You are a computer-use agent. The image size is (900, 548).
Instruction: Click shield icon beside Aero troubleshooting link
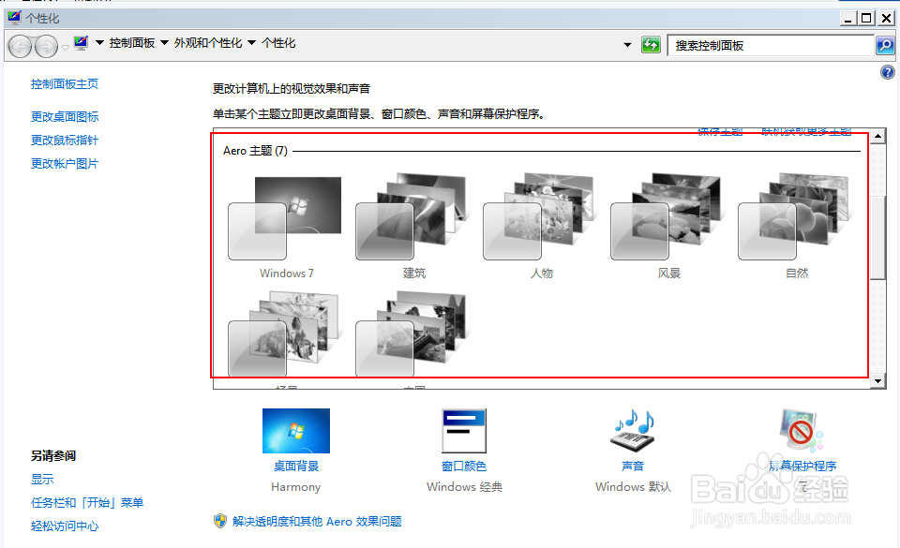(220, 521)
